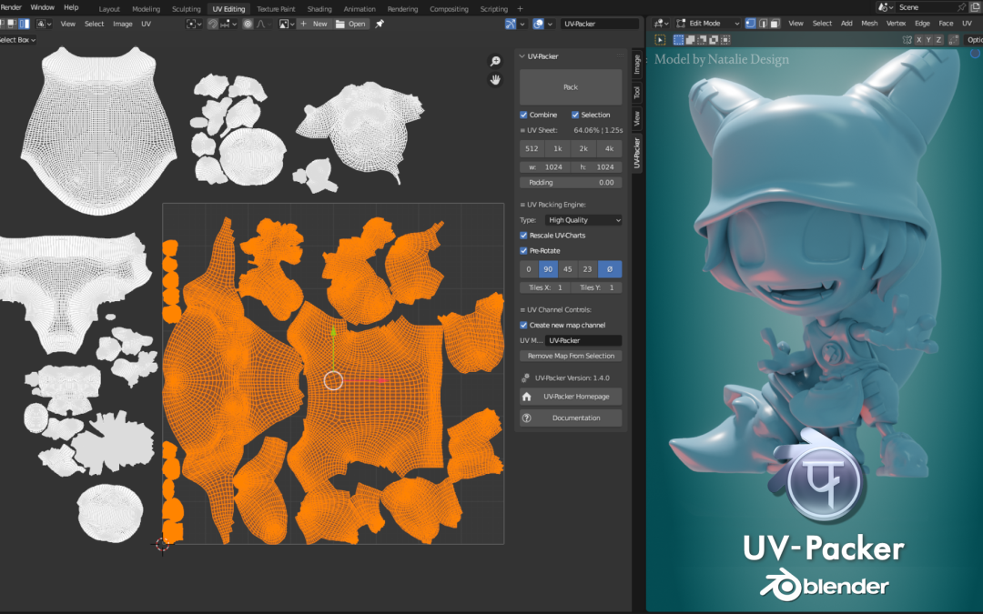Viewport: 983px width, 614px height.
Task: Click the pin image icon next to Open
Action: pyautogui.click(x=380, y=24)
